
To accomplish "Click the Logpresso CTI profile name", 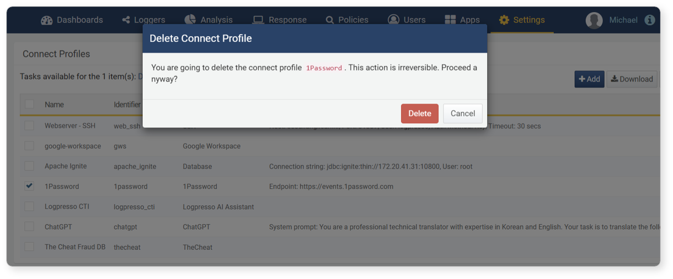I will (67, 206).
